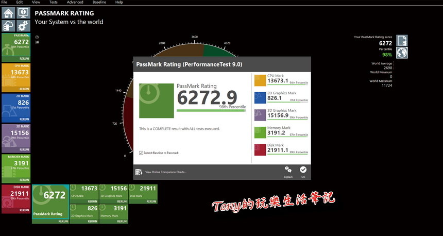
Task: Click the red Disk Mark icon in dialog
Action: coord(260,150)
